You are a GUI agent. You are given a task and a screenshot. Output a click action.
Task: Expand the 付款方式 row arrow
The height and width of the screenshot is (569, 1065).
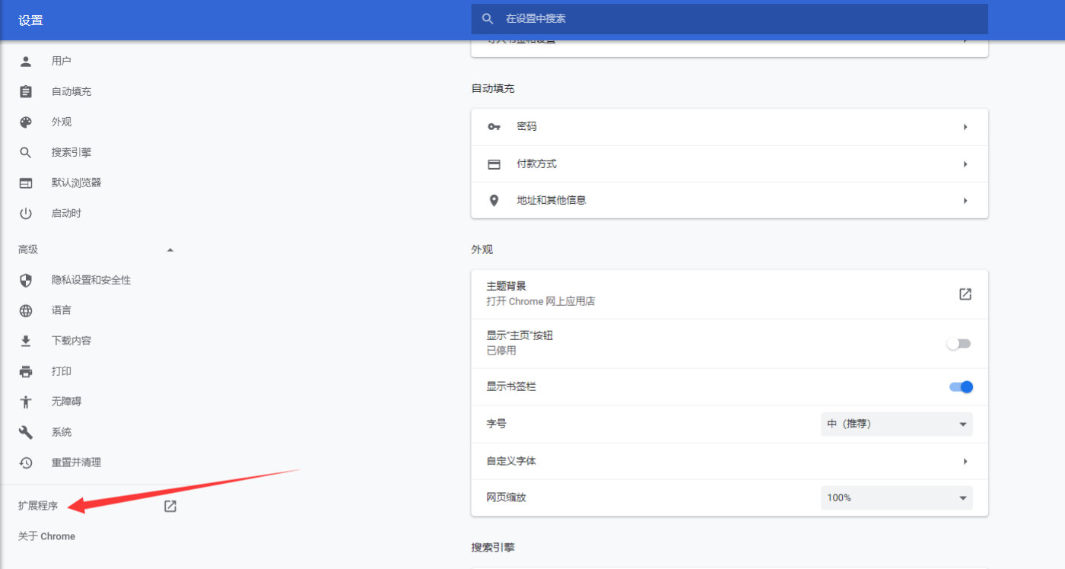coord(965,164)
